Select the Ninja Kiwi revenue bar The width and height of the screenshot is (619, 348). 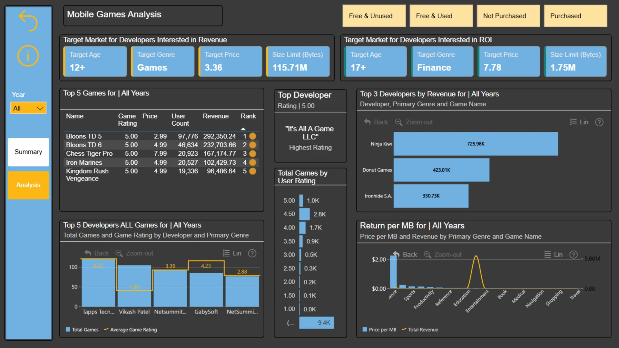pos(476,144)
